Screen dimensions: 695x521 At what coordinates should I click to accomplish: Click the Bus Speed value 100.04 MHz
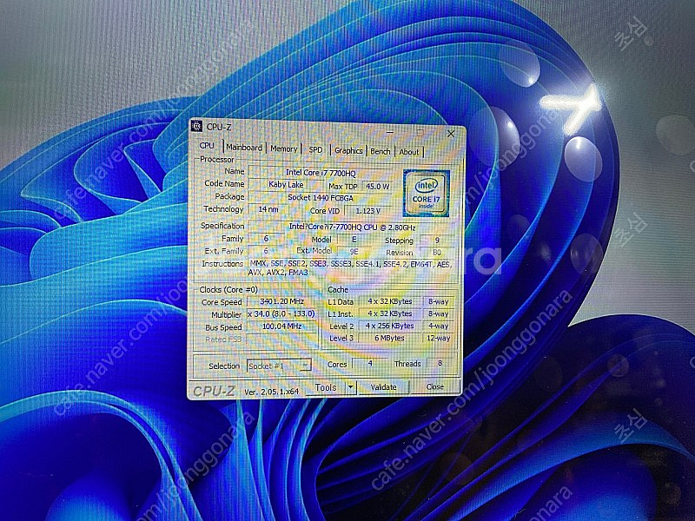[x=281, y=326]
